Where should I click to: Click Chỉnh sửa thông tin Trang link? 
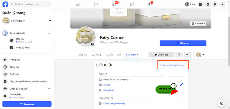[x=172, y=65]
